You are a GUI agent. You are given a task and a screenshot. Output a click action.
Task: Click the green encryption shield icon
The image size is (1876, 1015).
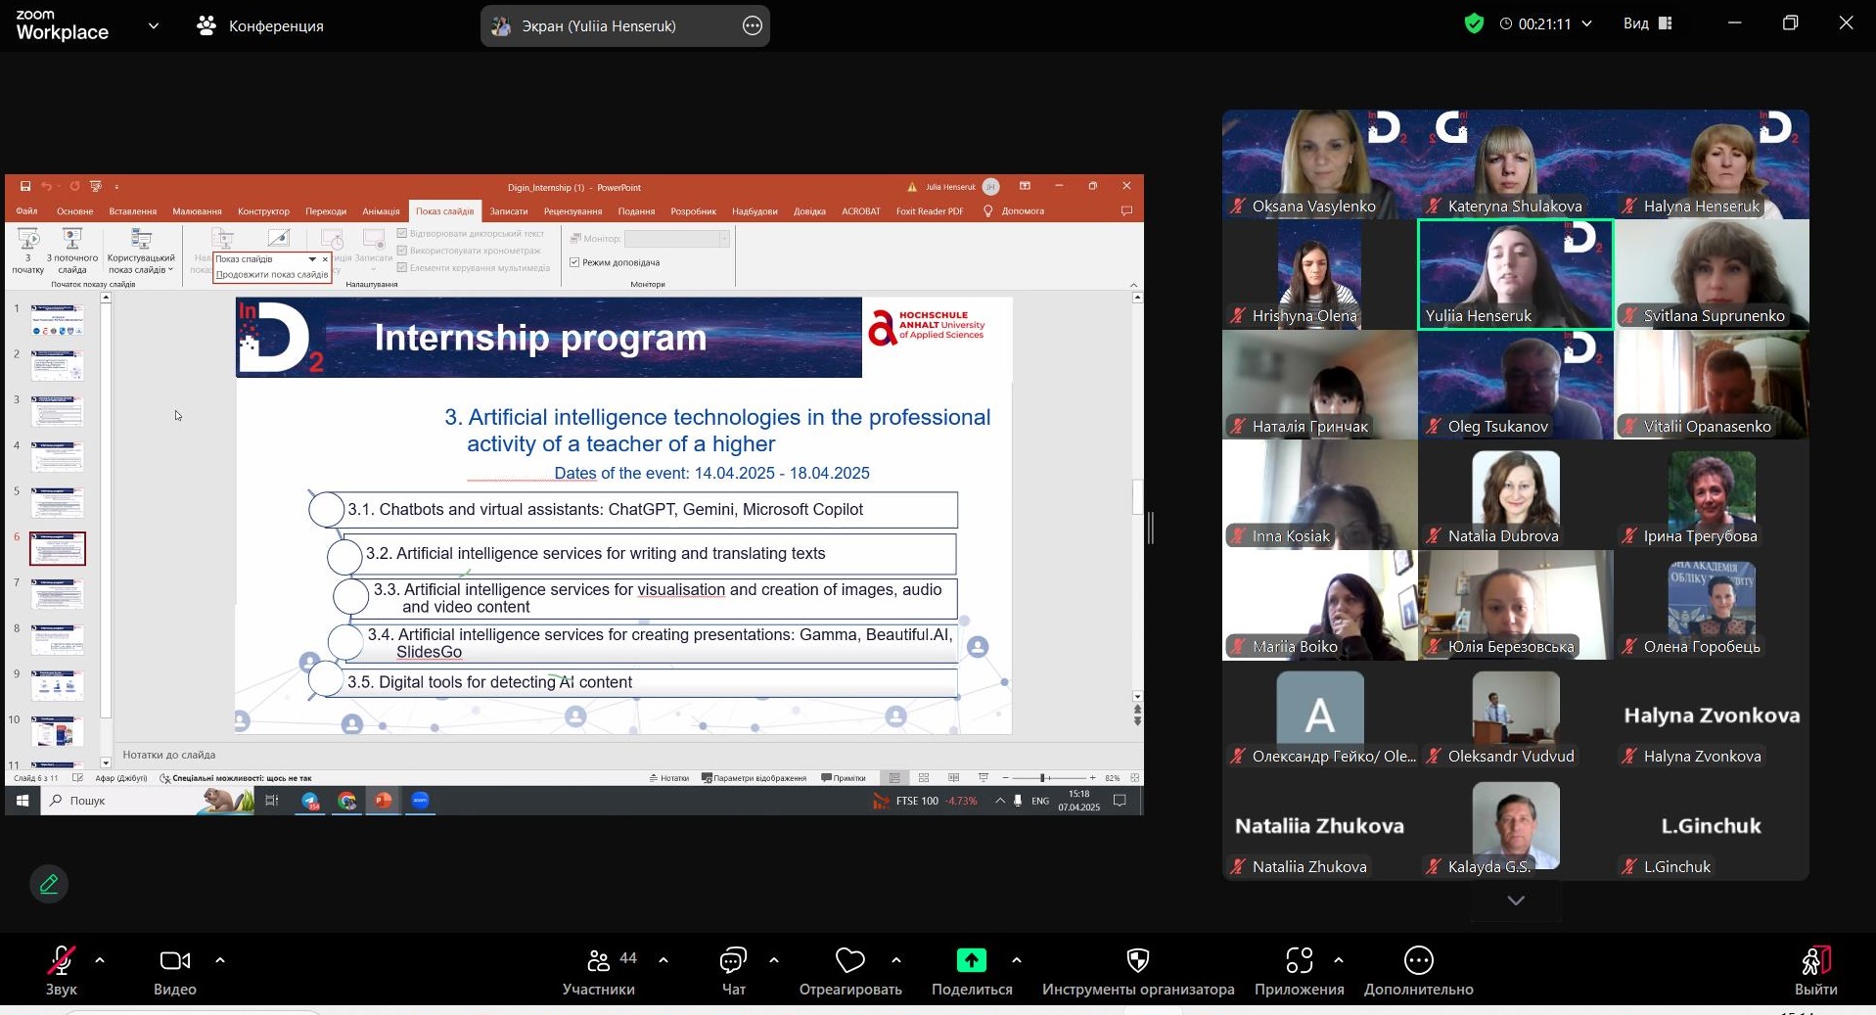coord(1474,23)
